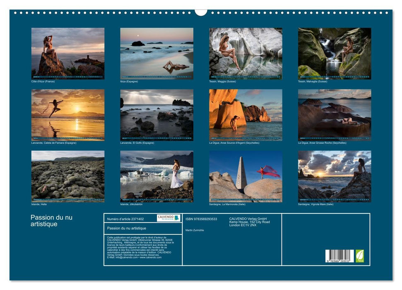Click 'La Digue, Anse Source d'Argent (Seychelles)' caption

tap(234, 143)
